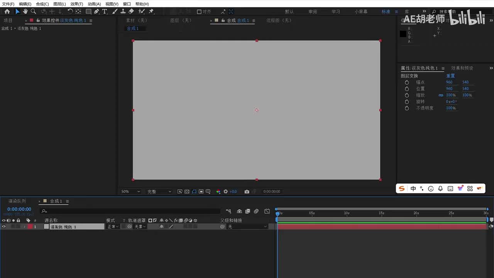Click the reset exposure icon in viewer

226,192
